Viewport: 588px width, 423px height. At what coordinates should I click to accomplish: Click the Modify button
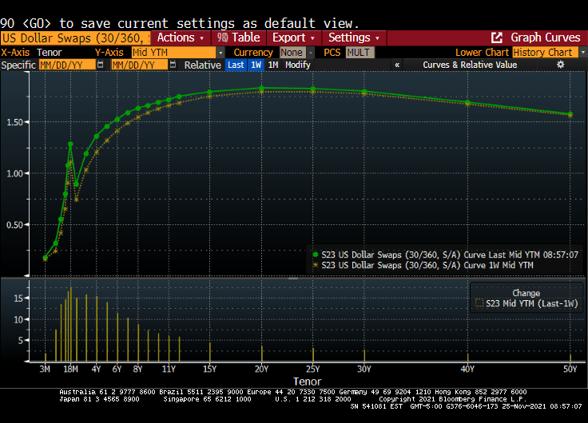click(297, 65)
